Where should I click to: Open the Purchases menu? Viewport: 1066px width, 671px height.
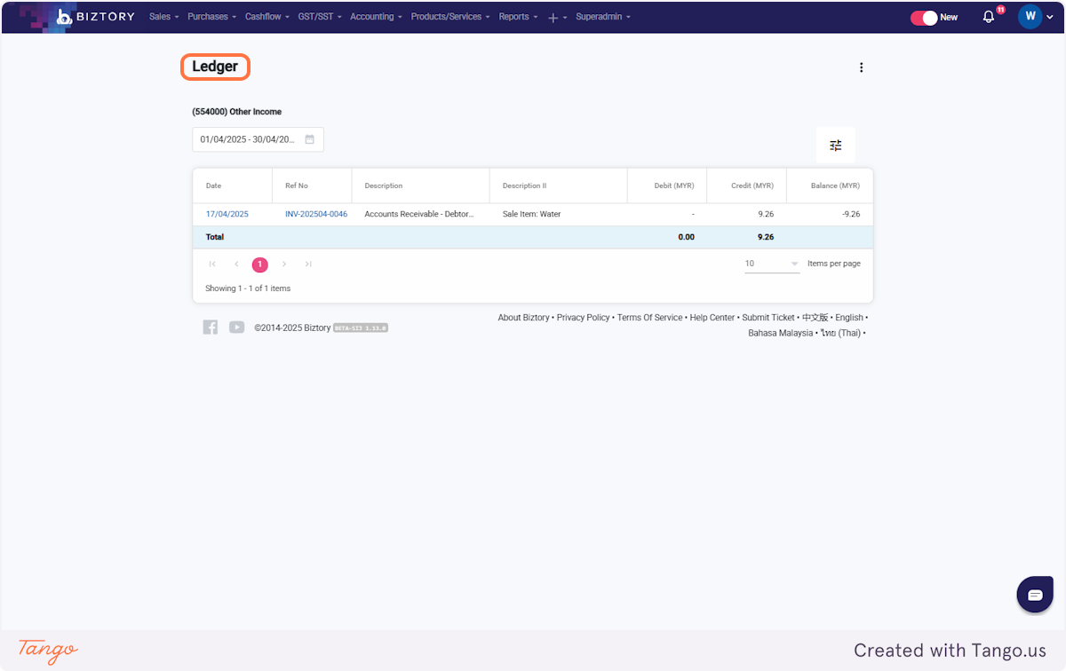[211, 17]
